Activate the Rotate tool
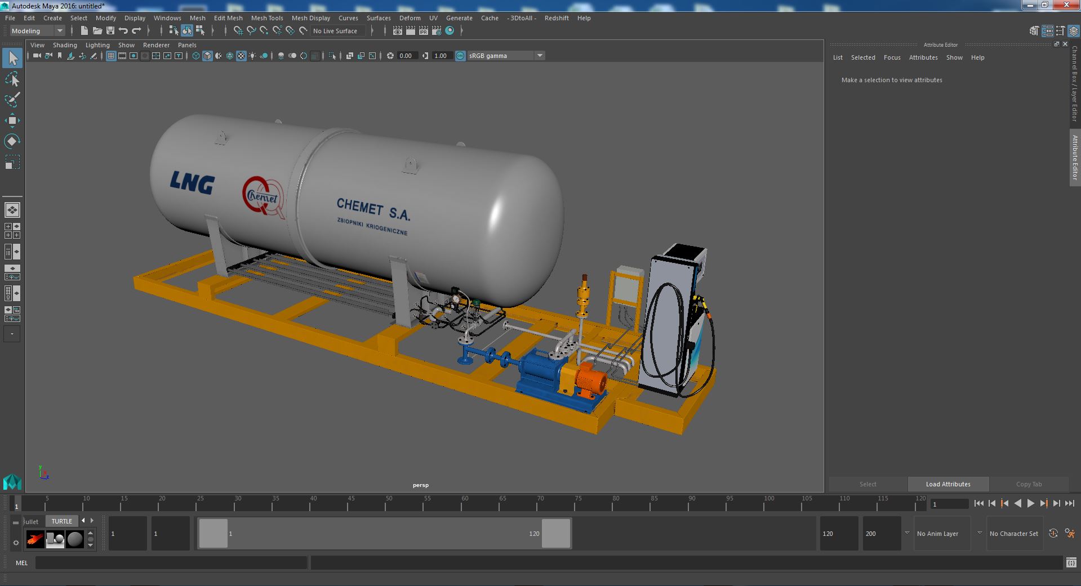The image size is (1081, 586). tap(12, 141)
